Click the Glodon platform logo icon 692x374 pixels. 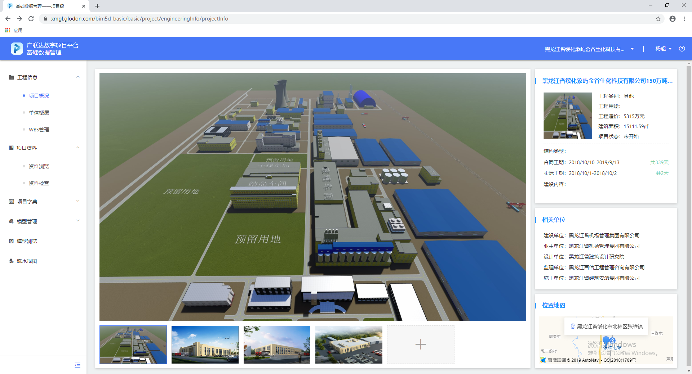point(17,49)
